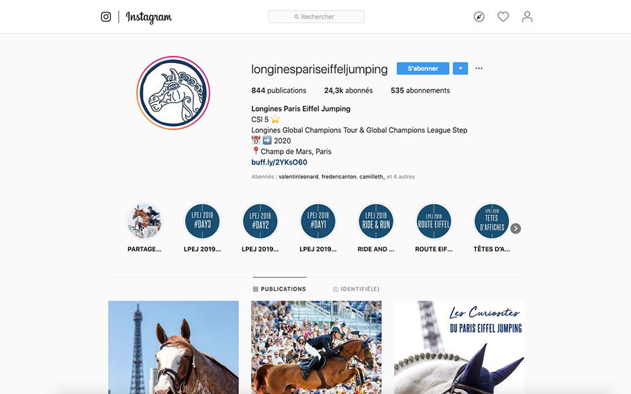Open the Les Curiosités post thumbnail
The width and height of the screenshot is (631, 394).
(x=459, y=347)
